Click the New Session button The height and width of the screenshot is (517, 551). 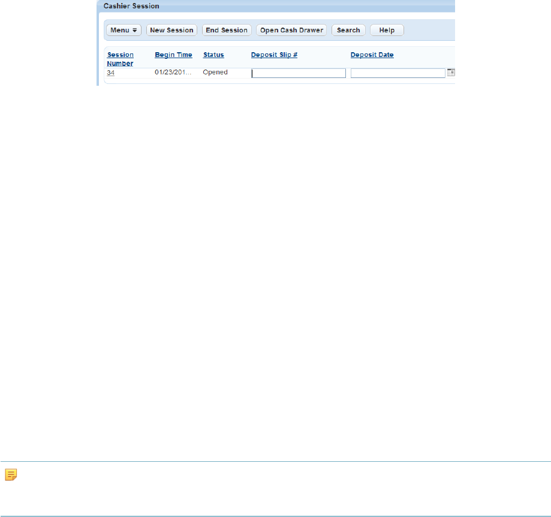pos(171,30)
